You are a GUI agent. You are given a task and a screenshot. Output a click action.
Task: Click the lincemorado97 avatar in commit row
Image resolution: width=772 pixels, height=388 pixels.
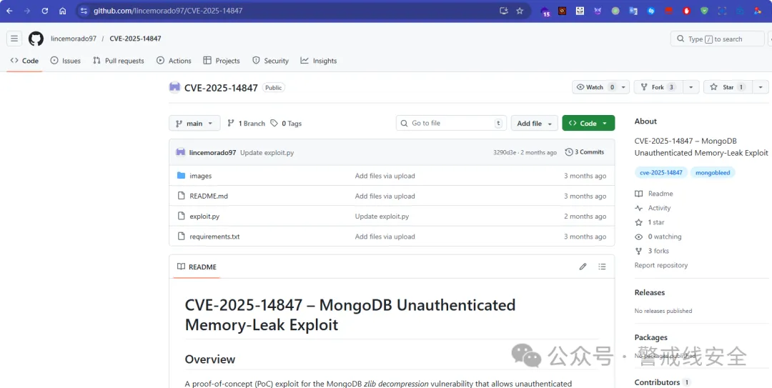pos(181,152)
